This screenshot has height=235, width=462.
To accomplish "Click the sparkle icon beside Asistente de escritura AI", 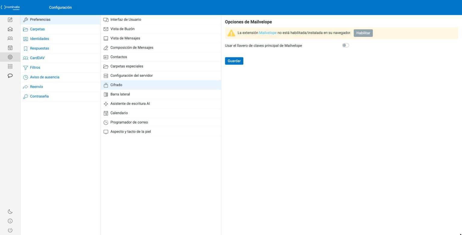I will (106, 104).
